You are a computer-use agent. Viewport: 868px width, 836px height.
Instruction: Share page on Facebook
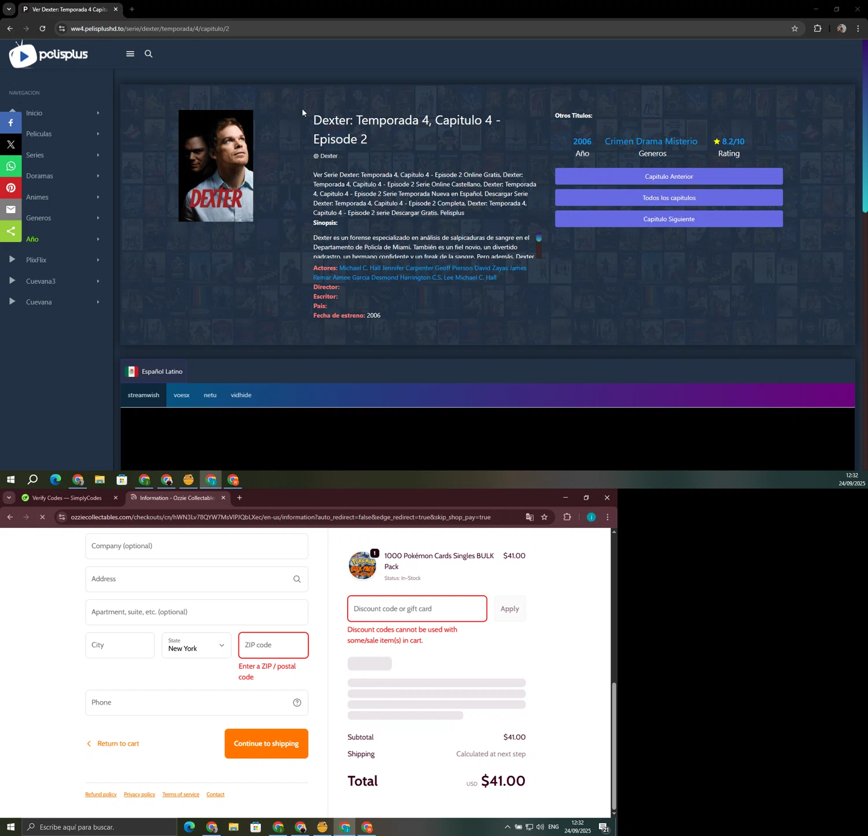click(x=10, y=123)
